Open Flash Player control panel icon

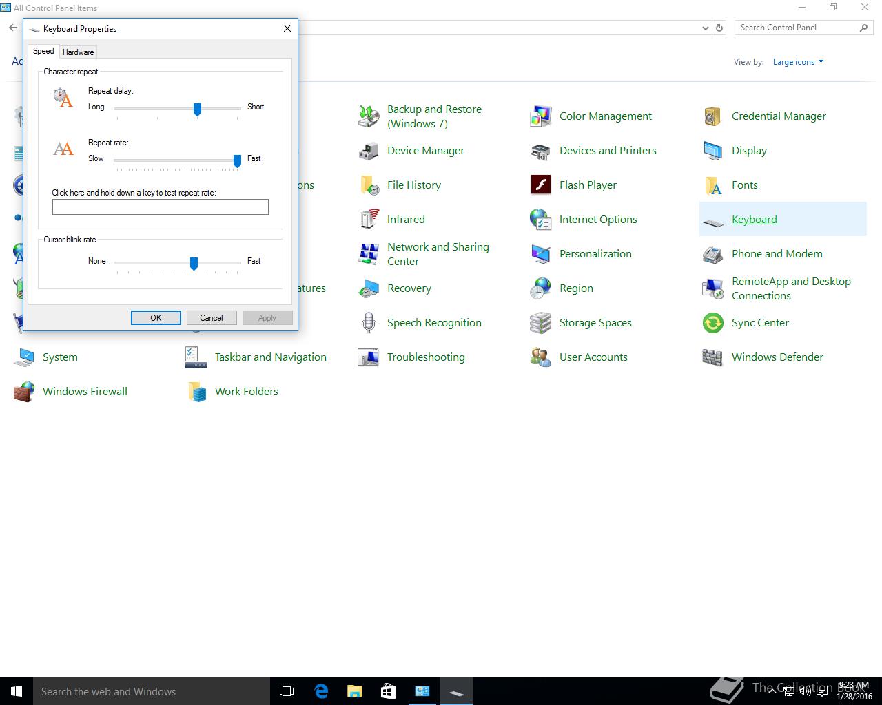pyautogui.click(x=541, y=185)
